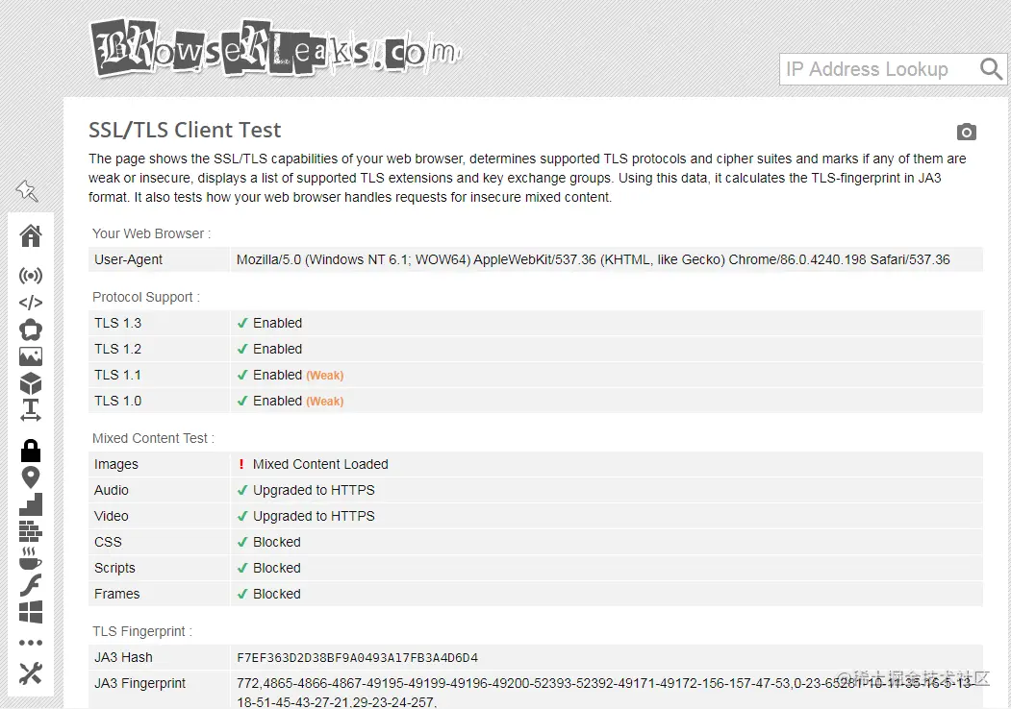Image resolution: width=1011 pixels, height=709 pixels.
Task: Click Blocked status in CSS row
Action: coord(277,542)
